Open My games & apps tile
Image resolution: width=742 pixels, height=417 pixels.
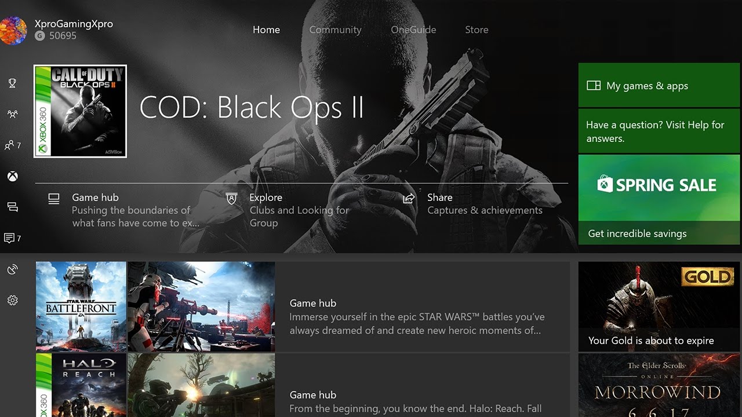click(659, 85)
